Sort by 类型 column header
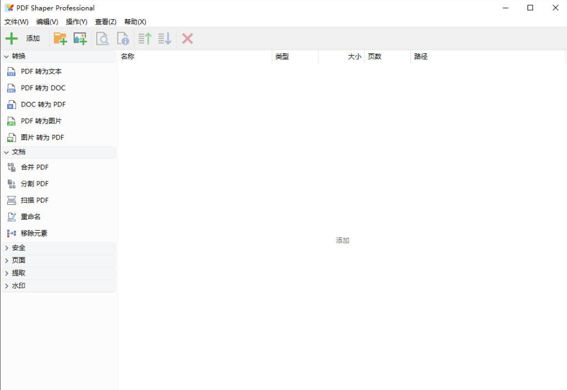Image resolution: width=567 pixels, height=390 pixels. [x=295, y=56]
